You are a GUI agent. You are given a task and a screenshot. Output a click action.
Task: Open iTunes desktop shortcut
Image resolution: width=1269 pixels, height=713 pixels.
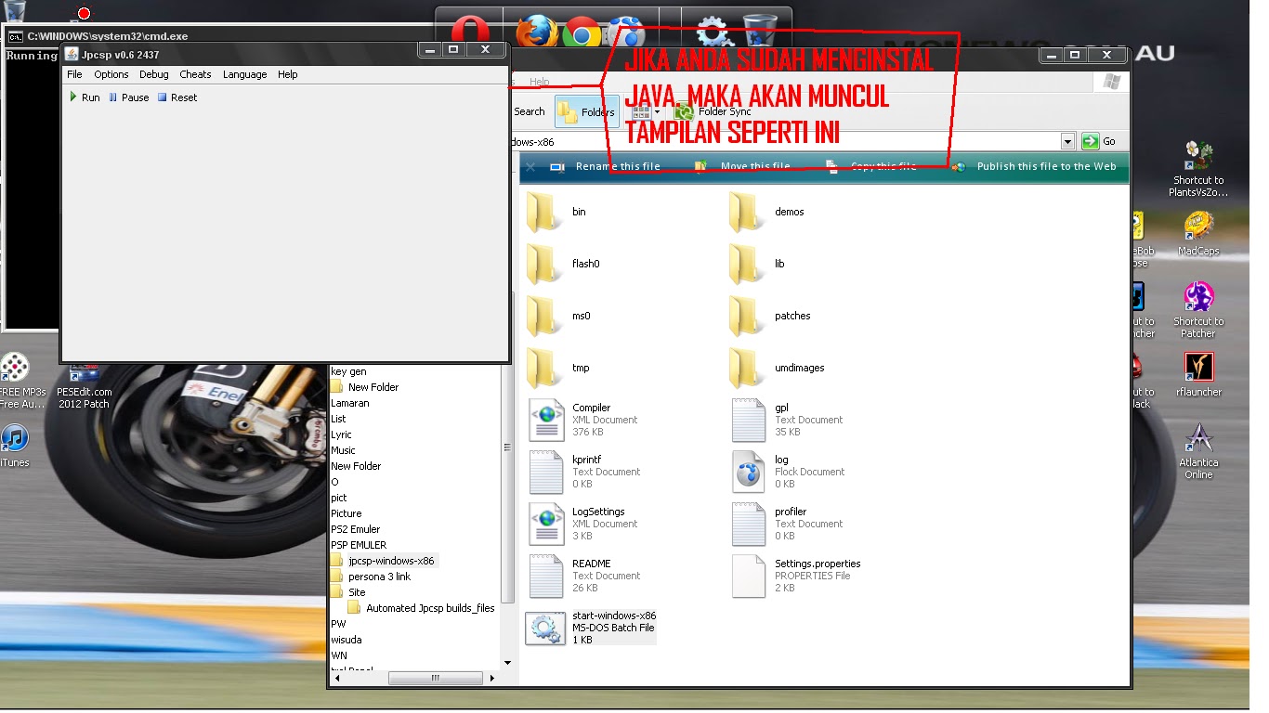(14, 446)
